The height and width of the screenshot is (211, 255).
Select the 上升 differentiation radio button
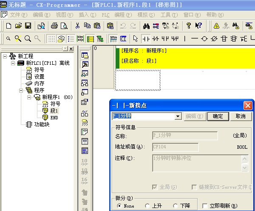[x=148, y=206]
